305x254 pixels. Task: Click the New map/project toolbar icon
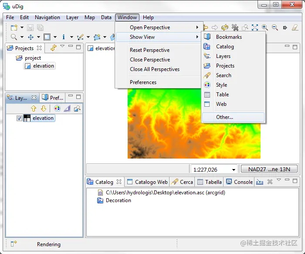point(14,27)
